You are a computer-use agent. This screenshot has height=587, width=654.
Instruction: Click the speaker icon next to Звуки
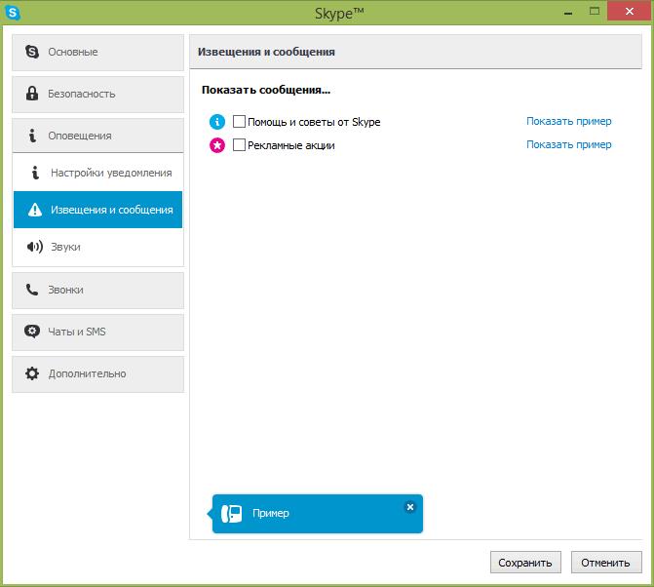point(34,247)
